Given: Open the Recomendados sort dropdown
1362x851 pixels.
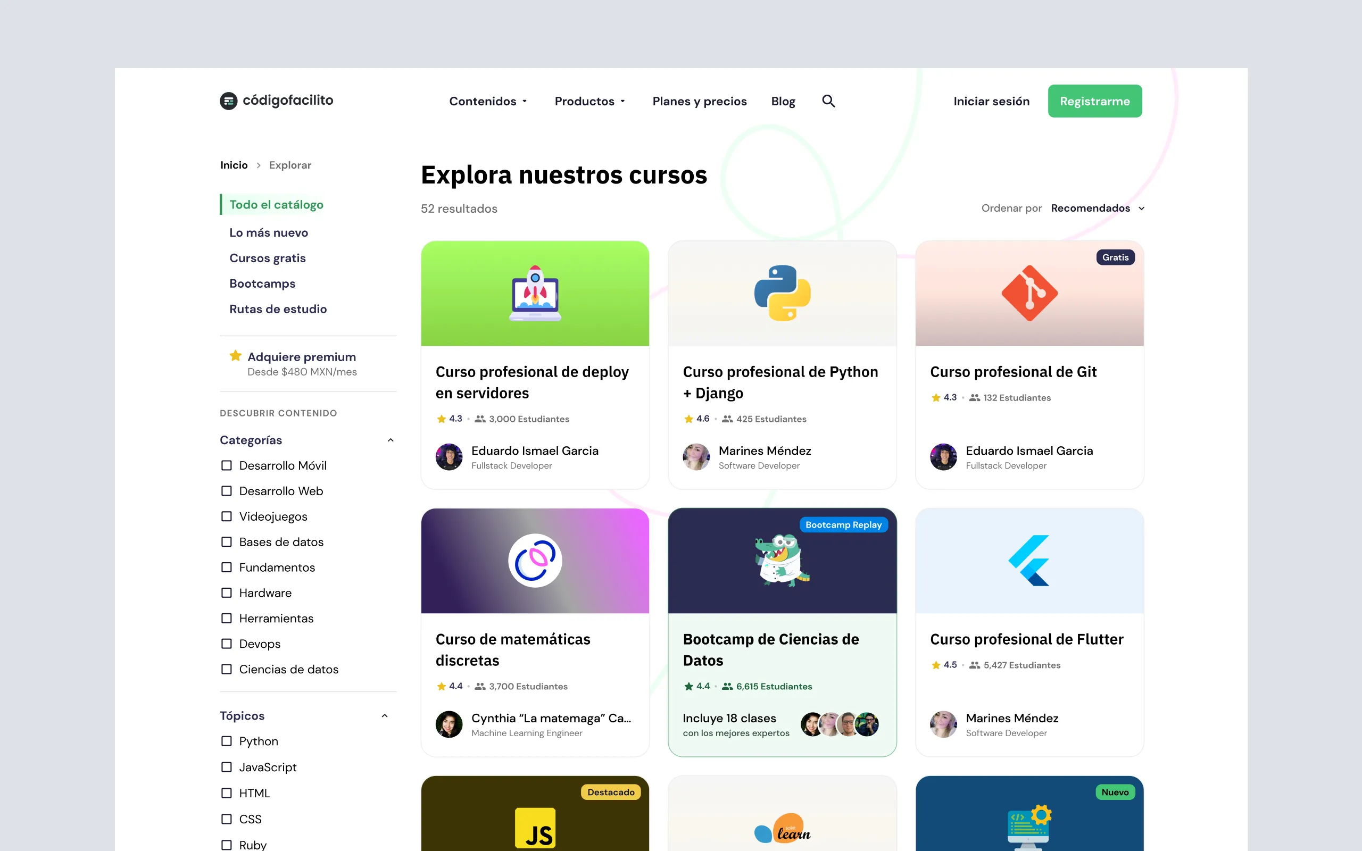Looking at the screenshot, I should [x=1097, y=208].
